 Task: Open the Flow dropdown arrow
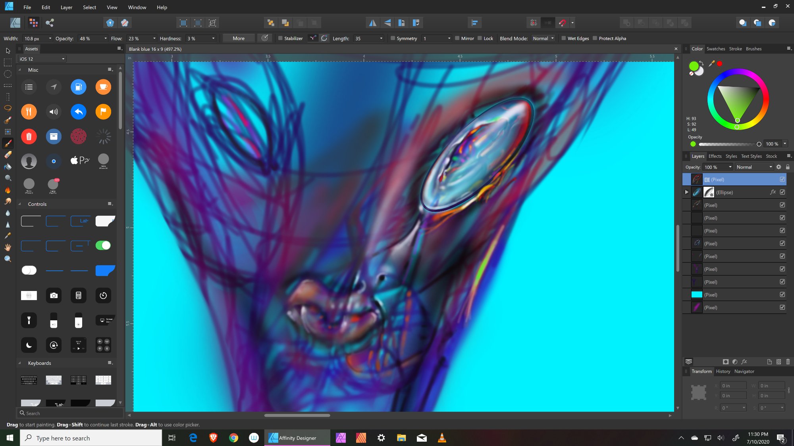[154, 38]
